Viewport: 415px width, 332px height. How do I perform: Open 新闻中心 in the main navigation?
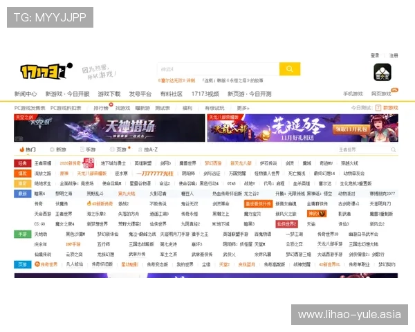pyautogui.click(x=26, y=94)
